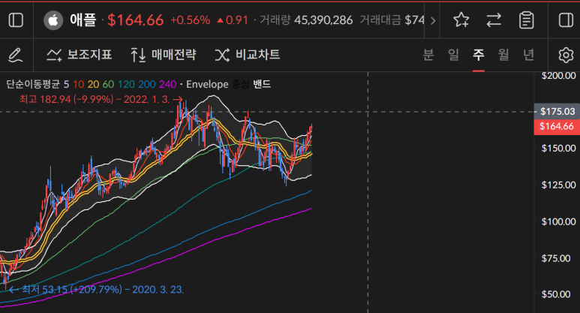Toggle the right sidebar panel icon

(x=566, y=20)
